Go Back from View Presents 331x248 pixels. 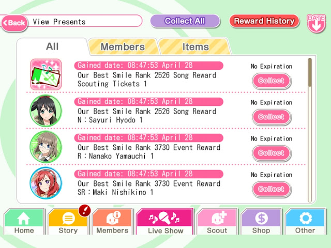point(14,23)
